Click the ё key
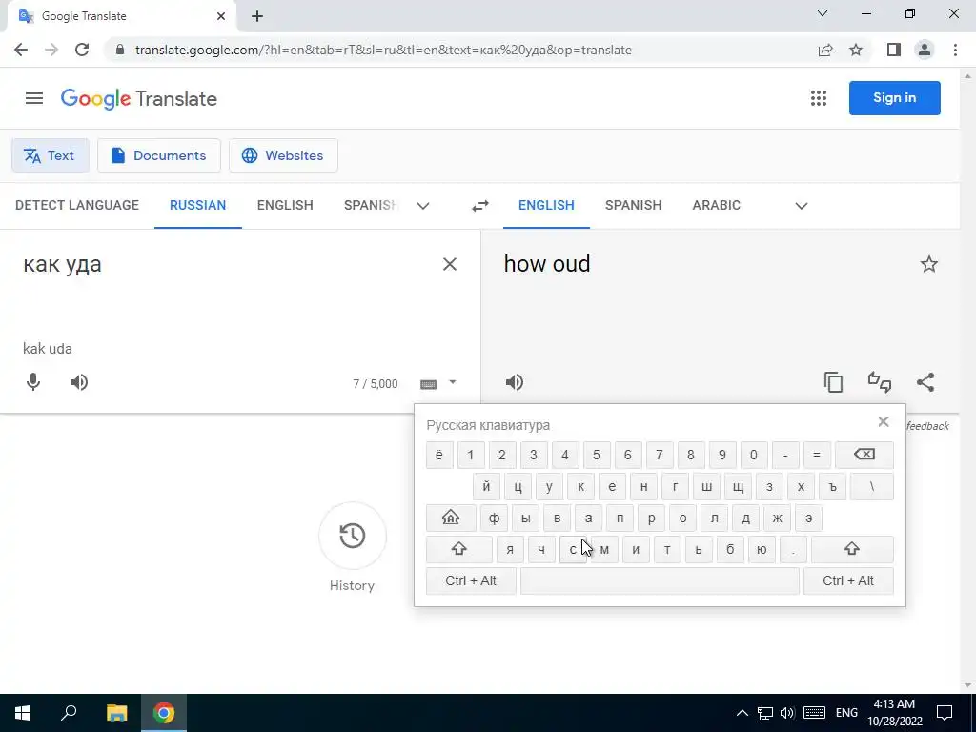This screenshot has width=976, height=732. point(439,455)
